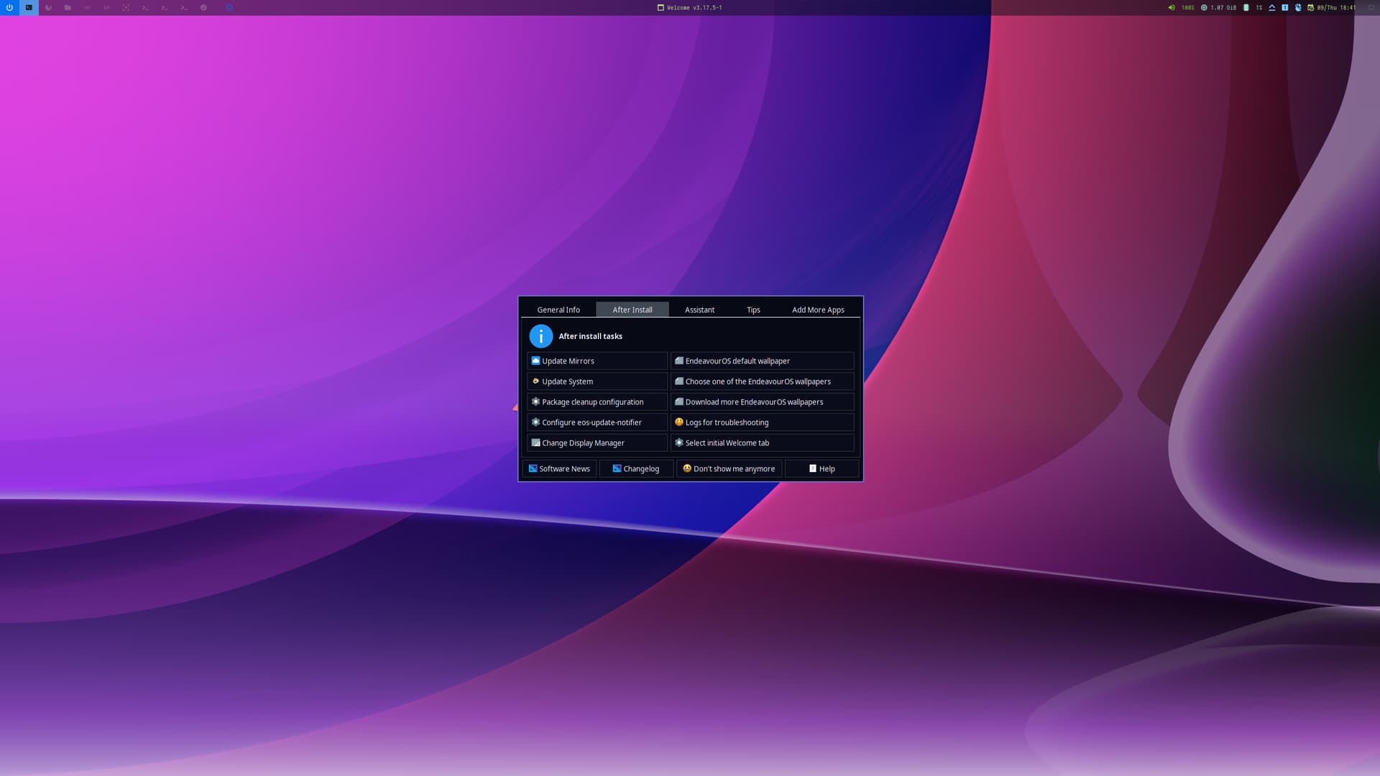
Task: Click Don't show me anymore
Action: click(x=729, y=468)
